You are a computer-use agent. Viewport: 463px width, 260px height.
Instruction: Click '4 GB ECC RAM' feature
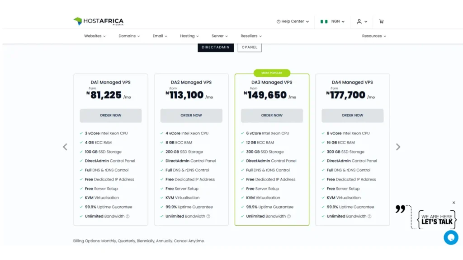point(98,142)
